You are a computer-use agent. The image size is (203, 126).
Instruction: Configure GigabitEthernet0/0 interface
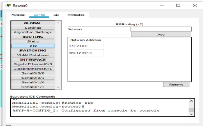point(33,64)
